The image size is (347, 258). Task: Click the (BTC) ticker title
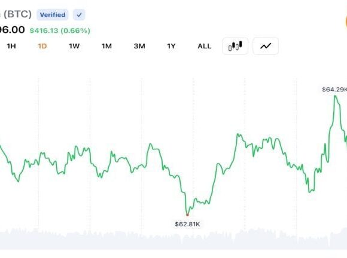(x=17, y=14)
